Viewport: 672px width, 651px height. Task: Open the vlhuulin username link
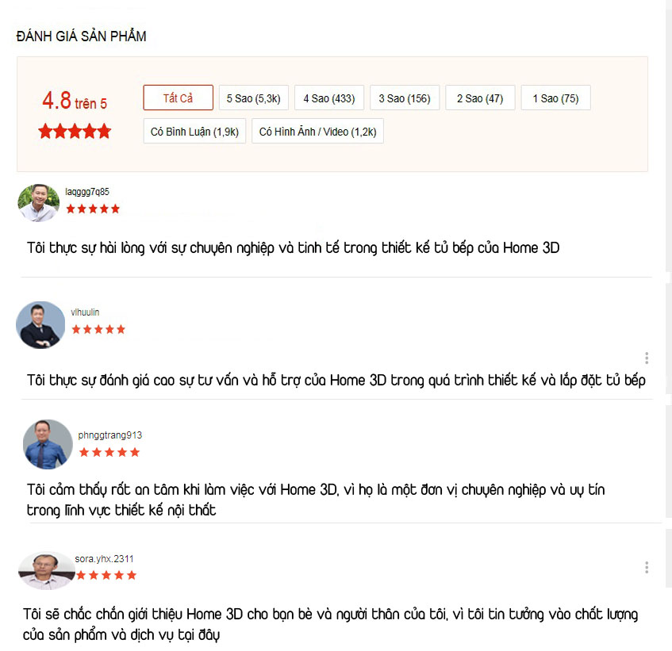point(85,312)
